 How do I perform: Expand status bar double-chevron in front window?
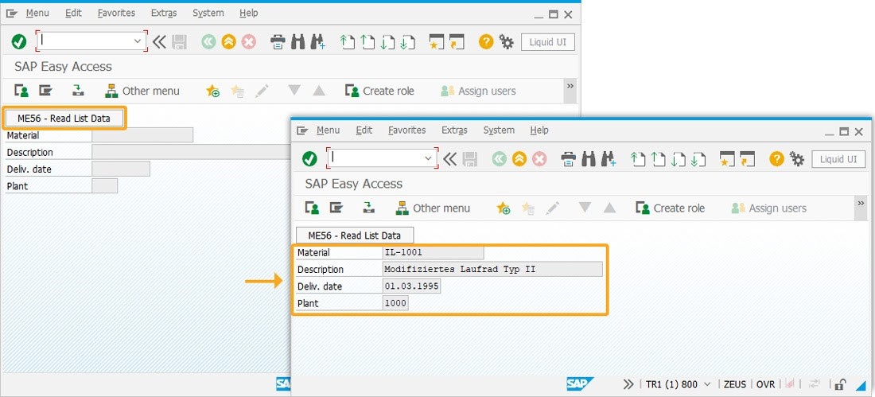(x=628, y=384)
